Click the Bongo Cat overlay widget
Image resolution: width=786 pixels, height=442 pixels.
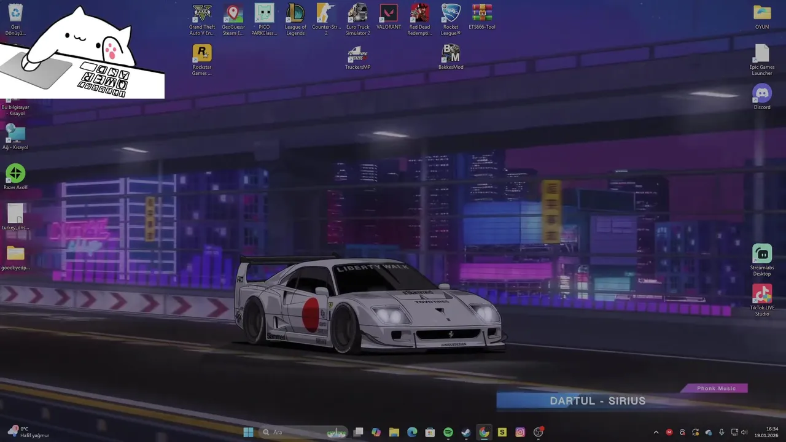pos(82,52)
